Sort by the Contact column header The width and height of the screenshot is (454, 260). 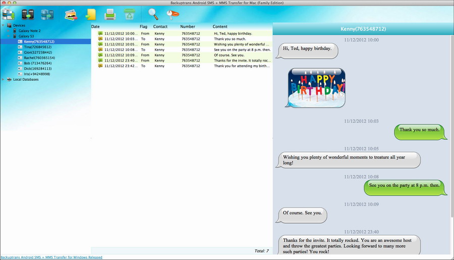160,26
